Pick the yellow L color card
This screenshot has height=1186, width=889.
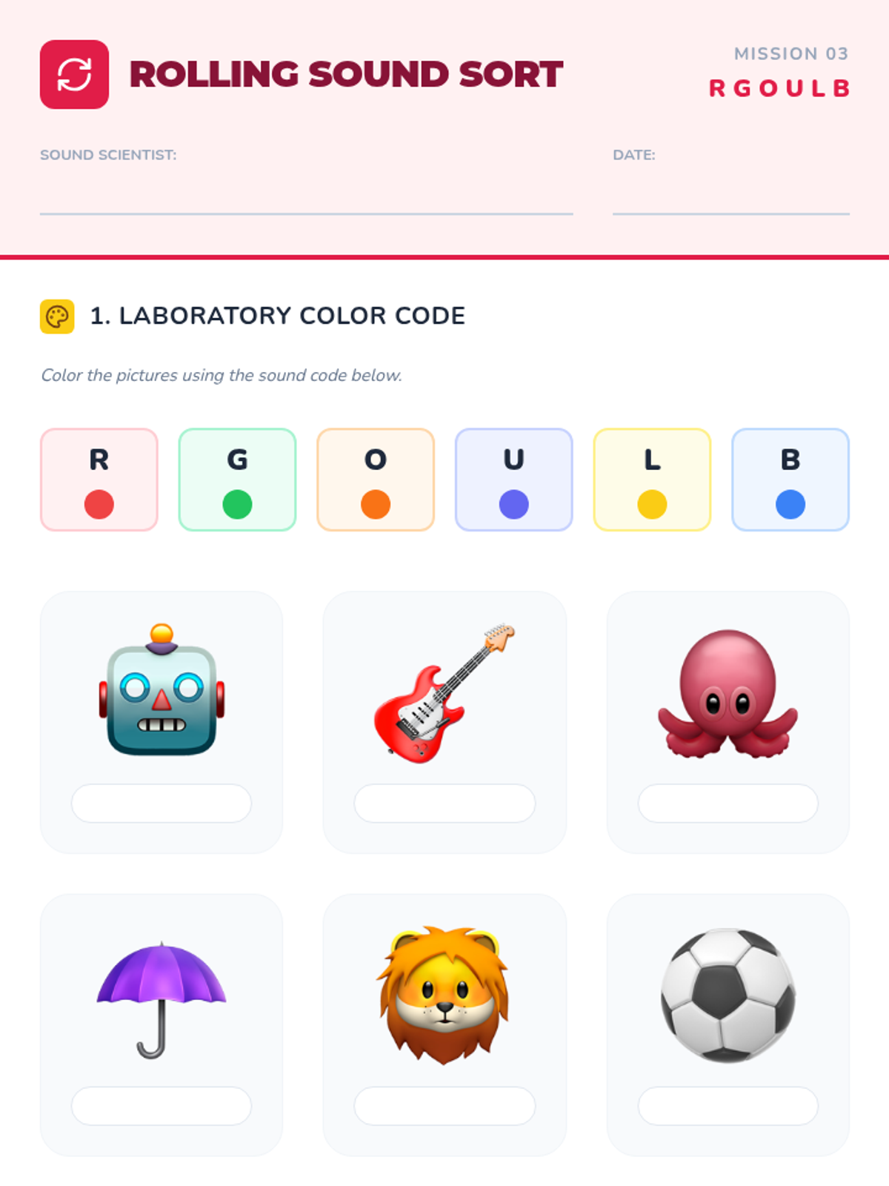652,480
